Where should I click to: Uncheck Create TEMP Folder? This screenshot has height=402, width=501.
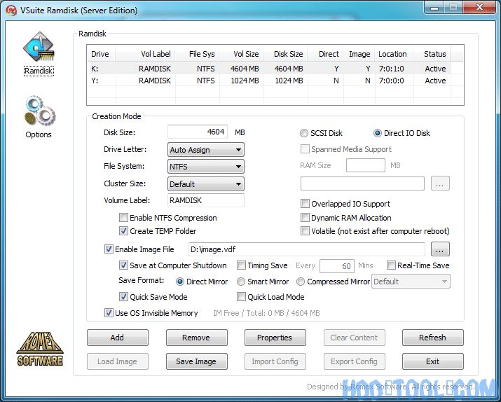[123, 231]
